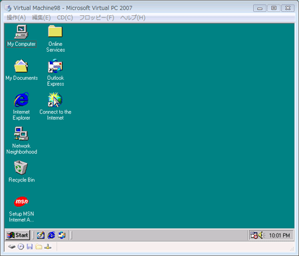Click the window resize grip corner

pos(292,249)
